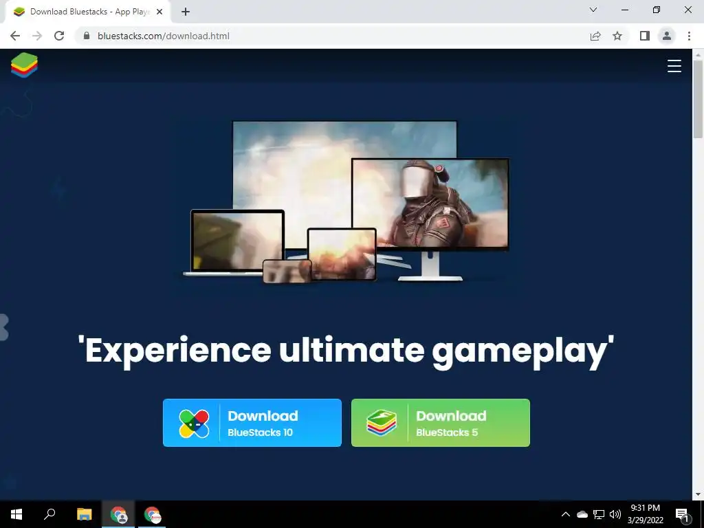Open the Windows Start menu
Screen dimensions: 704x528
[16, 514]
